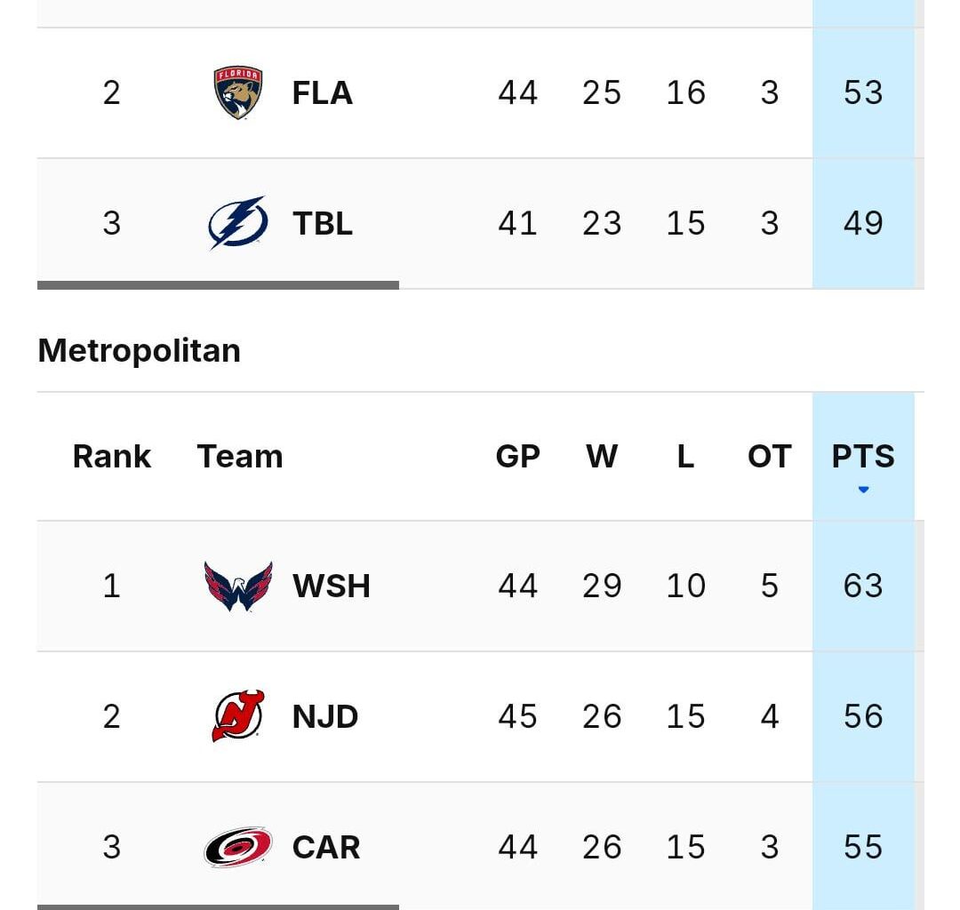This screenshot has height=910, width=960.
Task: Sort standings by the W column header
Action: pos(603,456)
